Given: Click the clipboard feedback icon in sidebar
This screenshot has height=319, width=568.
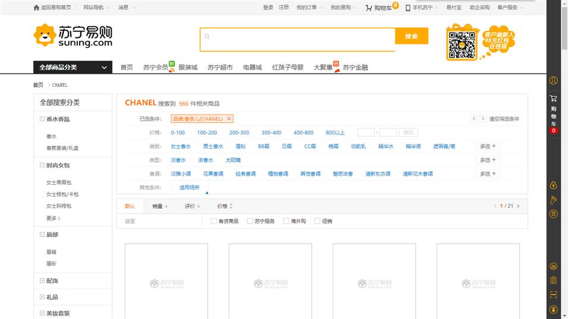Looking at the screenshot, I should coord(553,280).
